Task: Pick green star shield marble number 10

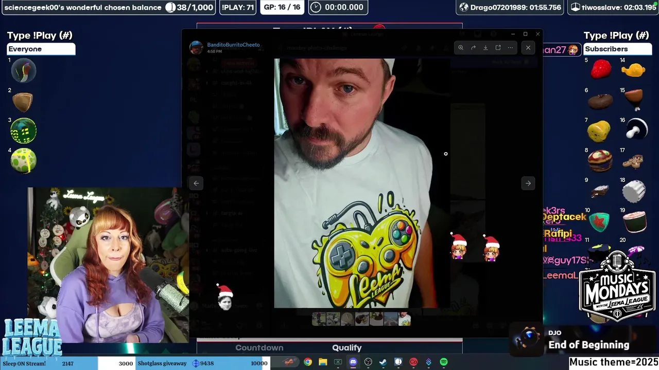Action: 599,222
